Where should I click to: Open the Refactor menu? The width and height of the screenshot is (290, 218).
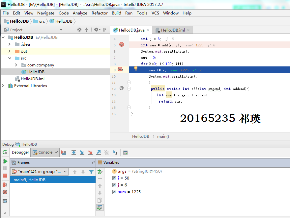point(100,13)
